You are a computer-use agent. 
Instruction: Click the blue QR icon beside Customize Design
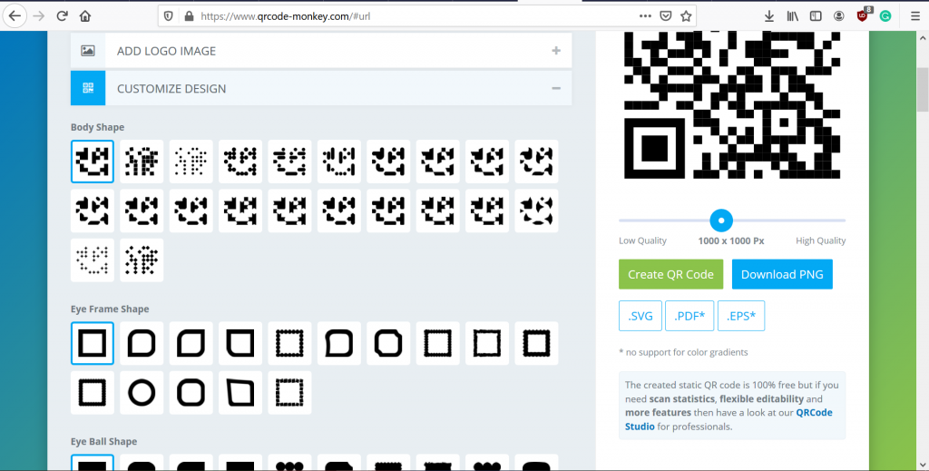tap(88, 88)
